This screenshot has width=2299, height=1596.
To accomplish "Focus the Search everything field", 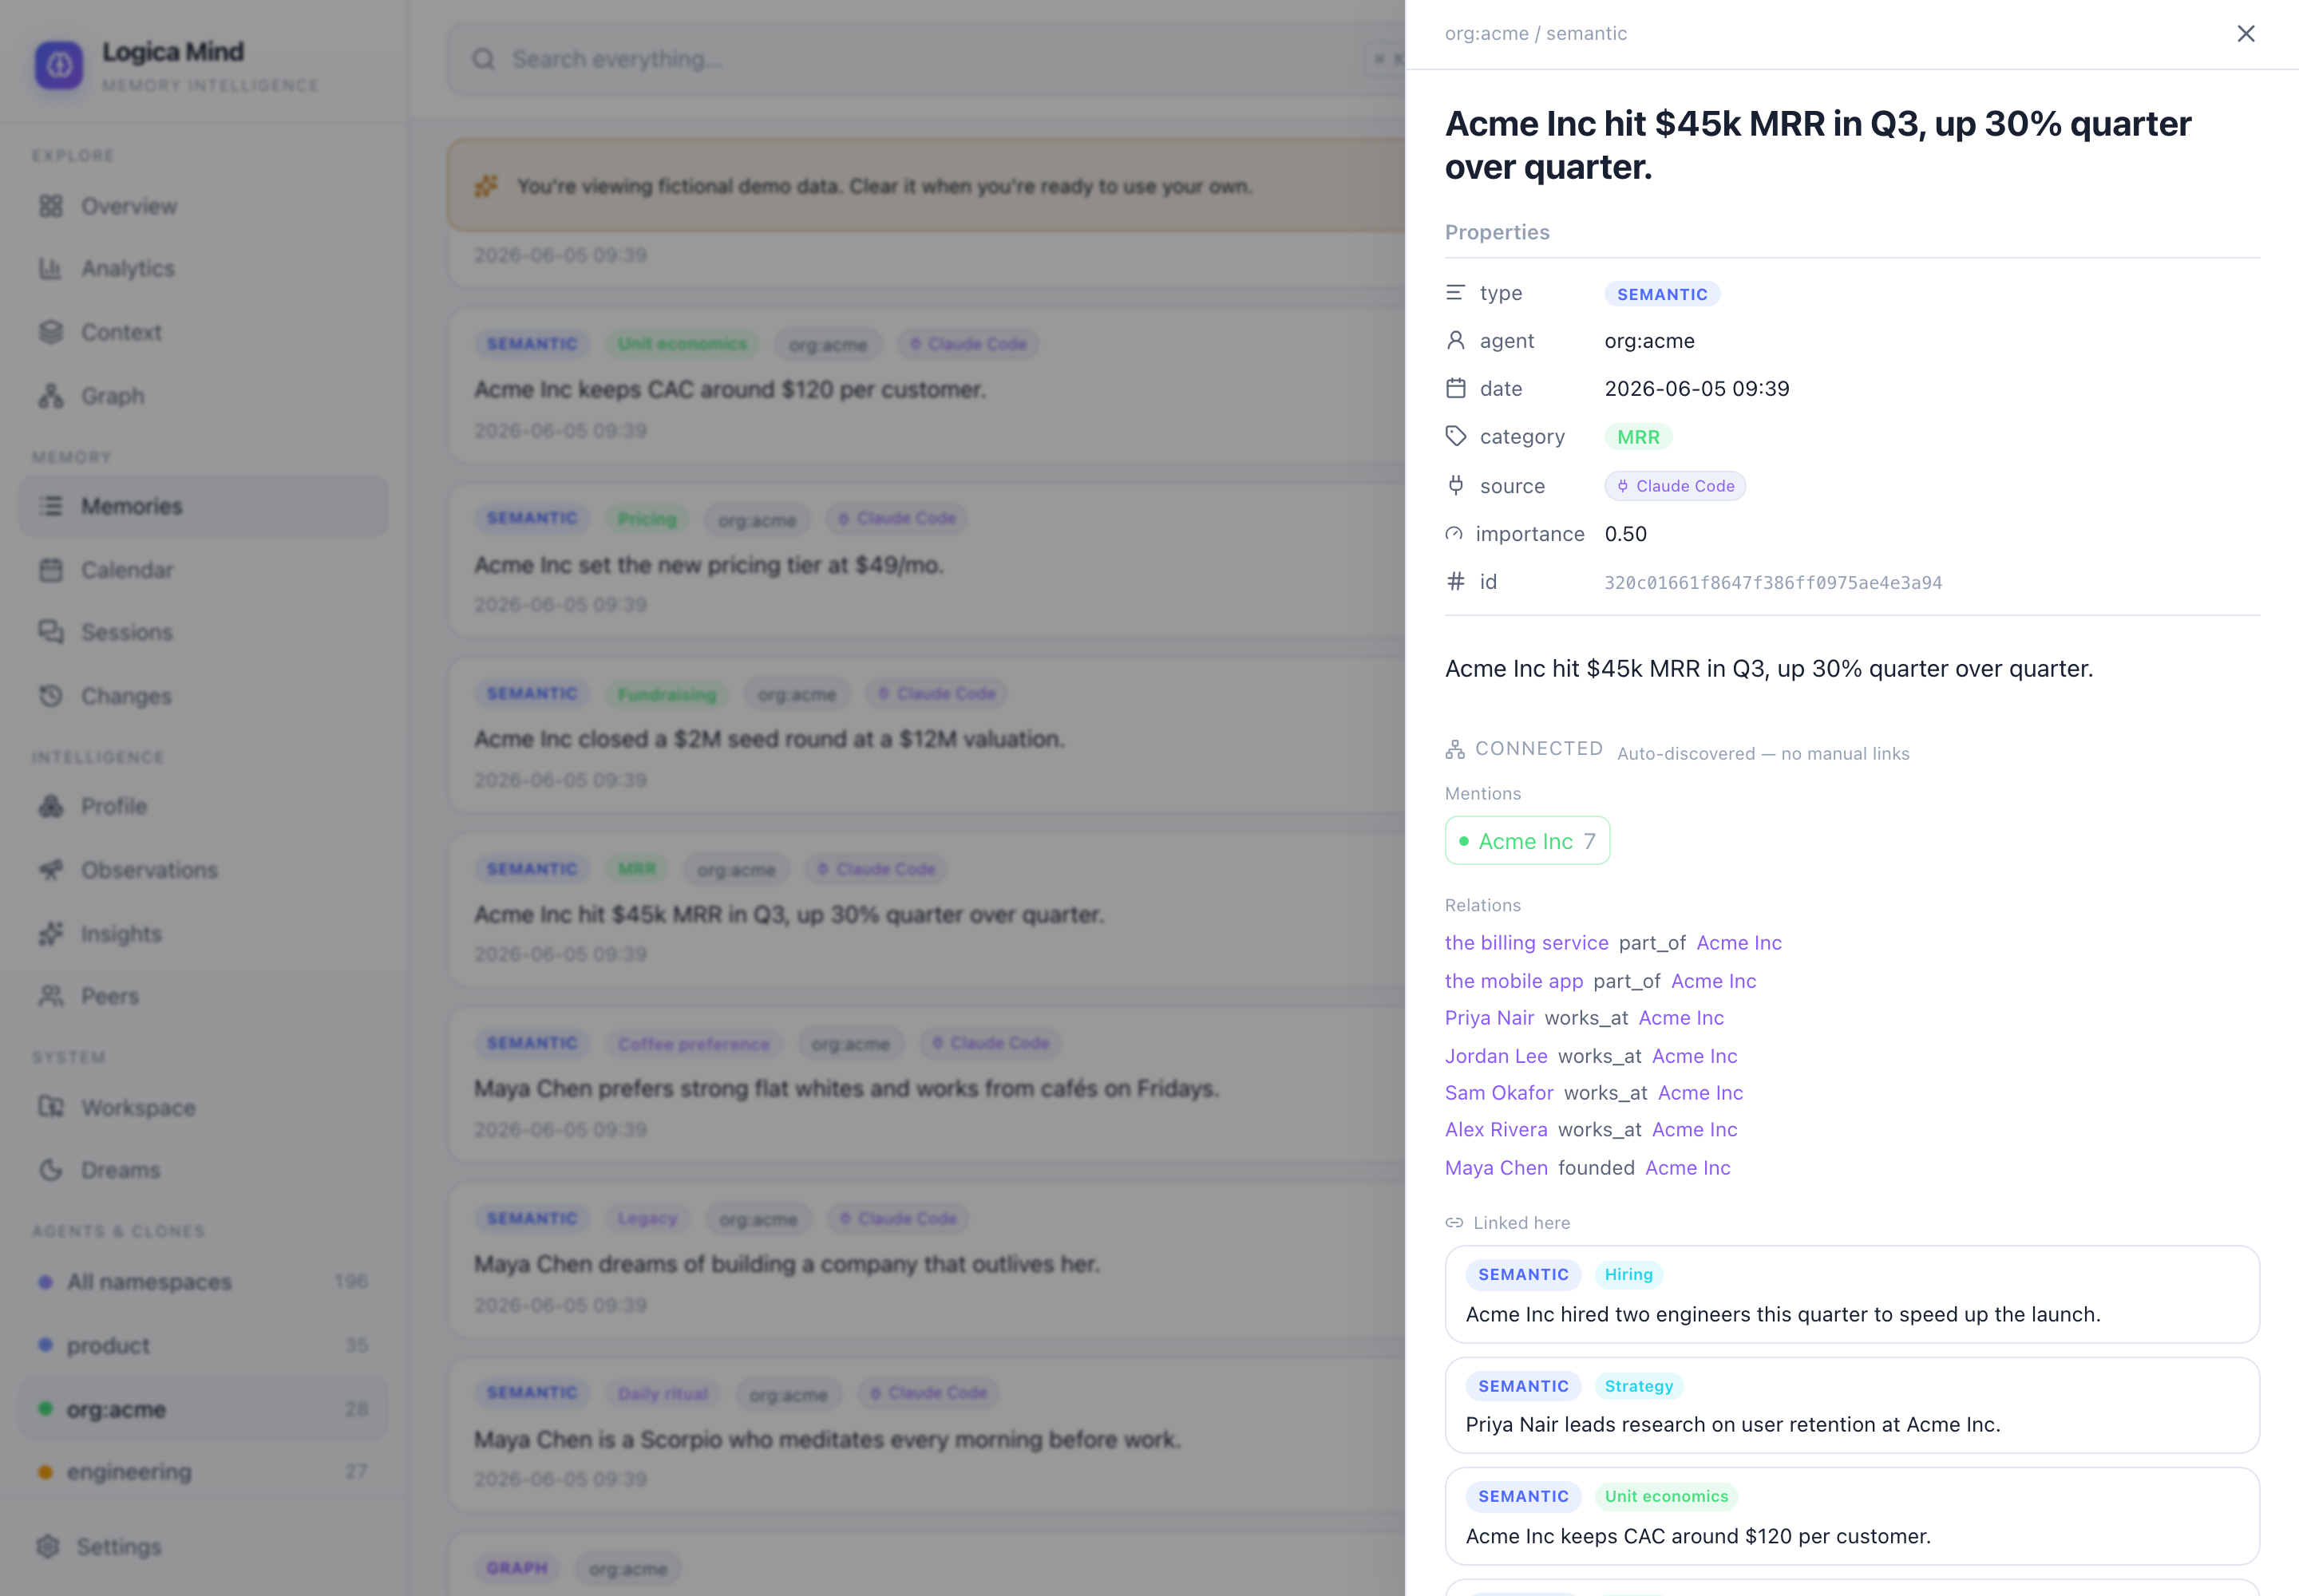I will coord(925,60).
